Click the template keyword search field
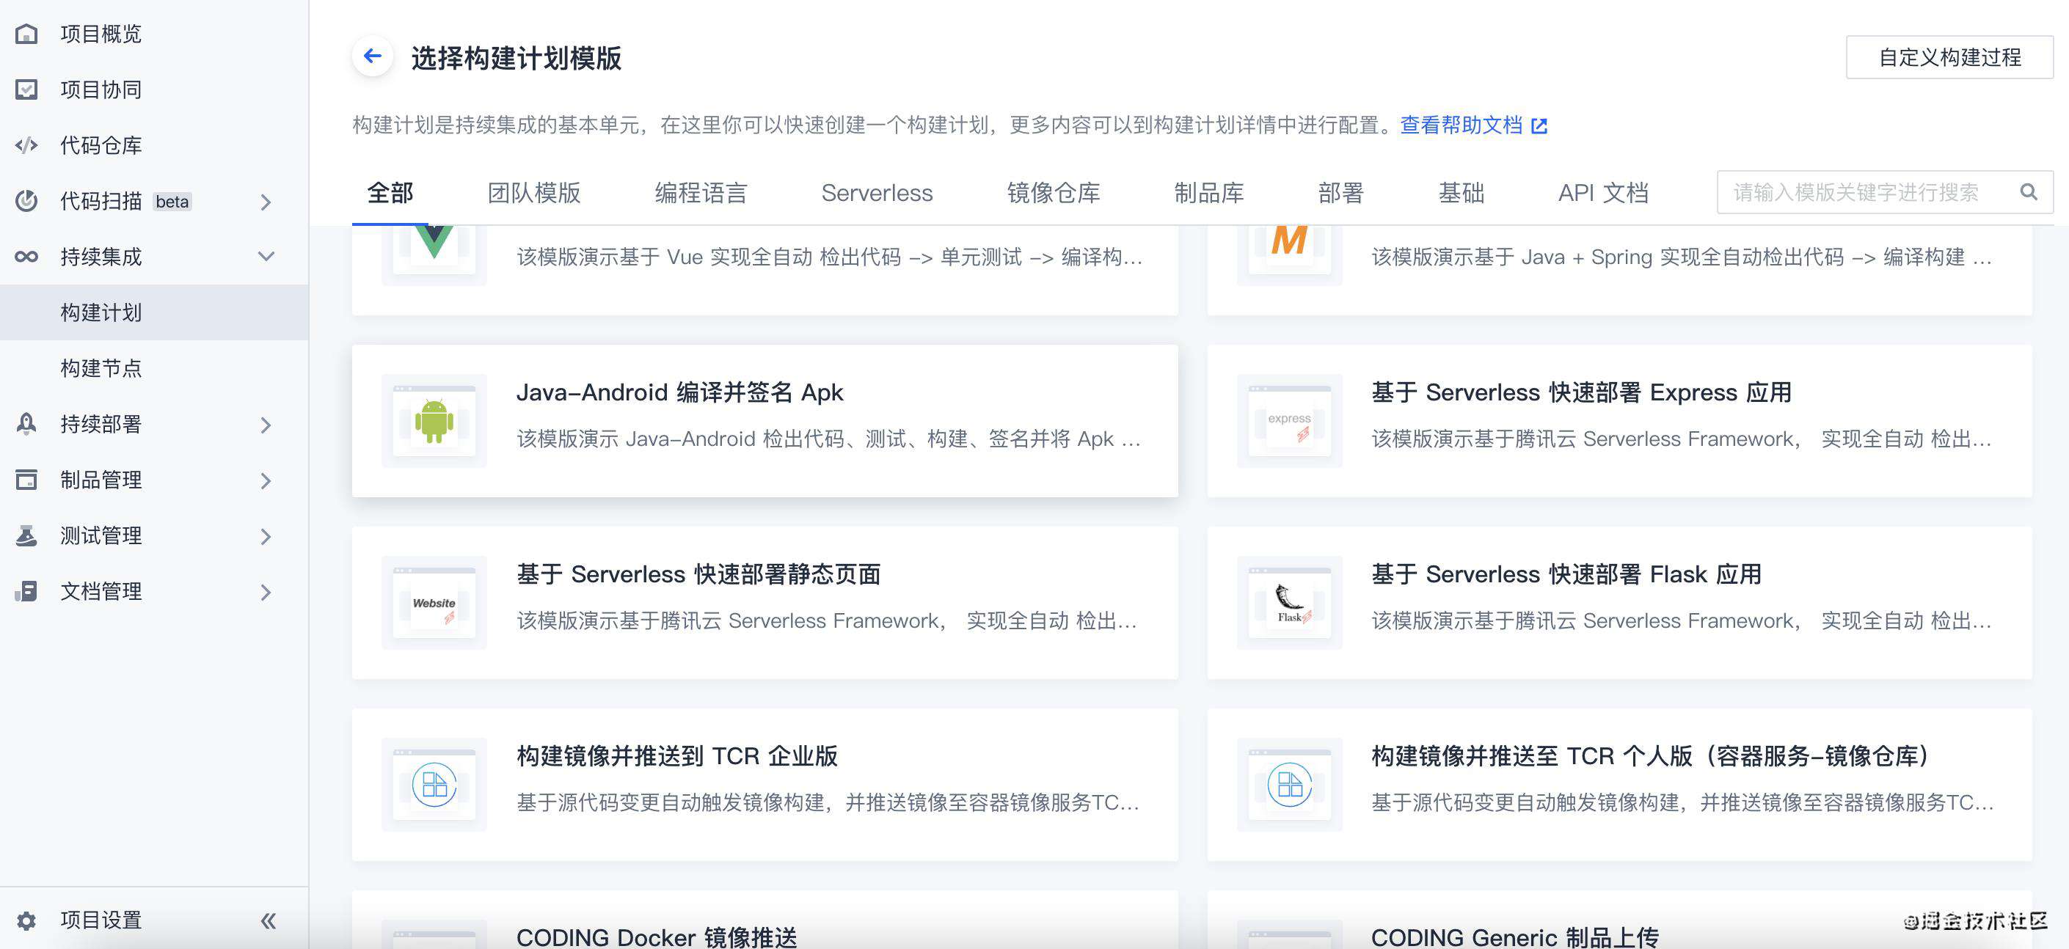The width and height of the screenshot is (2069, 949). point(1884,193)
